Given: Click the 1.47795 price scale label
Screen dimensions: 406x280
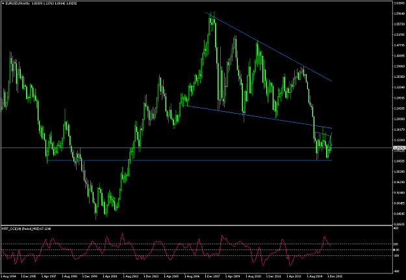Looking at the screenshot, I should click(400, 45).
